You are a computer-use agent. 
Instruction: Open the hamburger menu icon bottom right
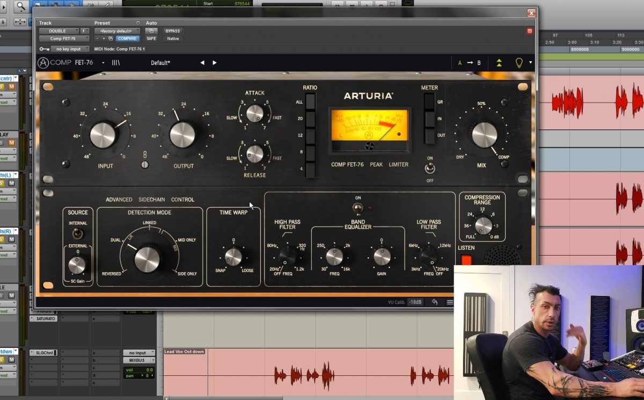pos(450,302)
